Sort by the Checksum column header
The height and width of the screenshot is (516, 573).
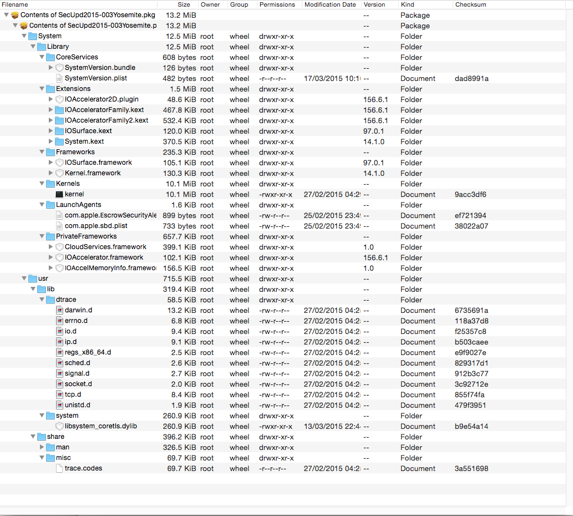click(509, 4)
